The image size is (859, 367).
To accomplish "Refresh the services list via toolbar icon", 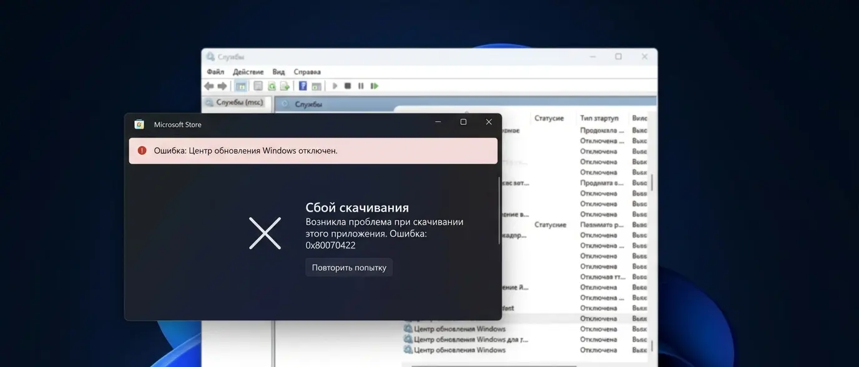I will tap(272, 86).
